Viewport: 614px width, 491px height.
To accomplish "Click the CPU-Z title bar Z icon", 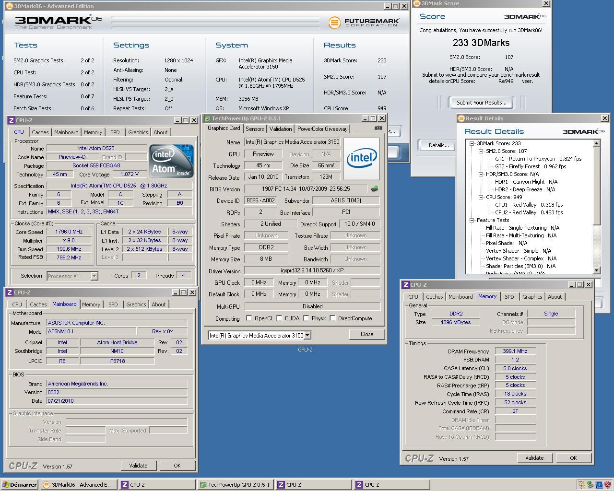I will (x=11, y=120).
